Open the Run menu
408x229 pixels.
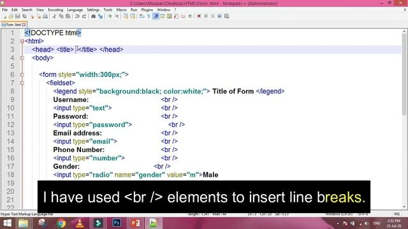[x=134, y=10]
